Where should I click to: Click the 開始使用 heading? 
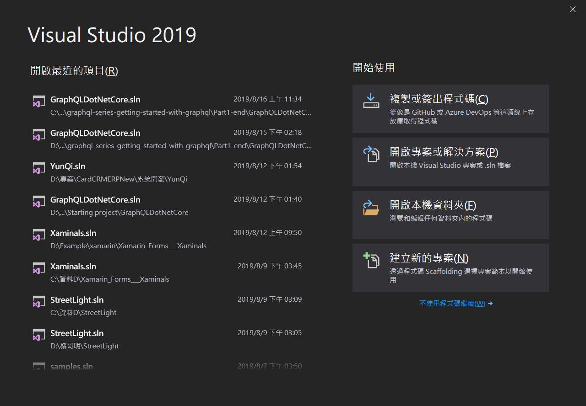tap(374, 68)
